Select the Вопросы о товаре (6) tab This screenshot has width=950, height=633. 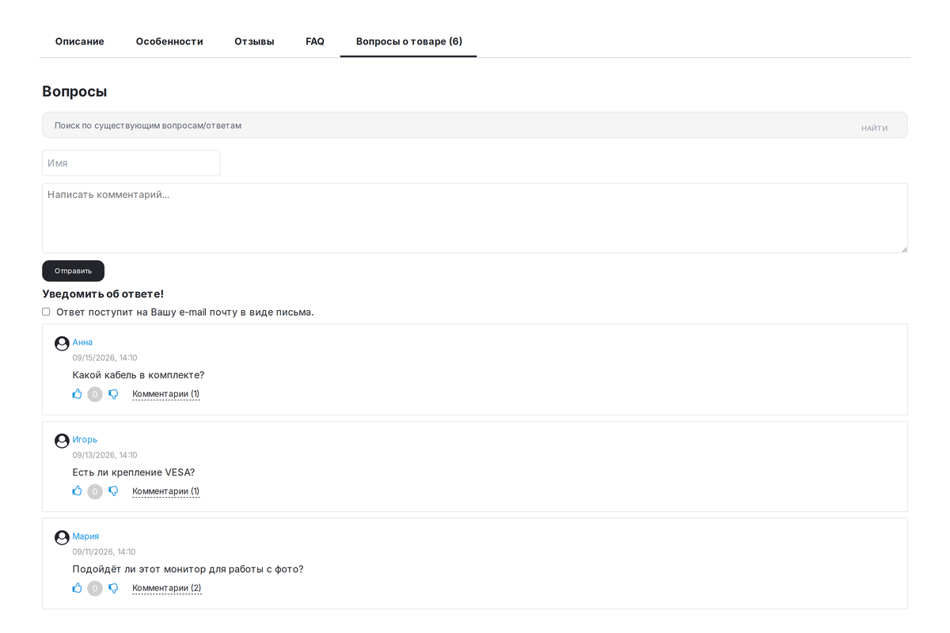[x=408, y=41]
